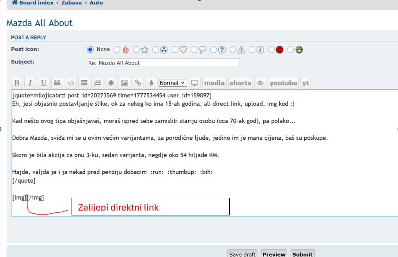Click the line starting 'Skoro je bila akcija'

[115, 155]
